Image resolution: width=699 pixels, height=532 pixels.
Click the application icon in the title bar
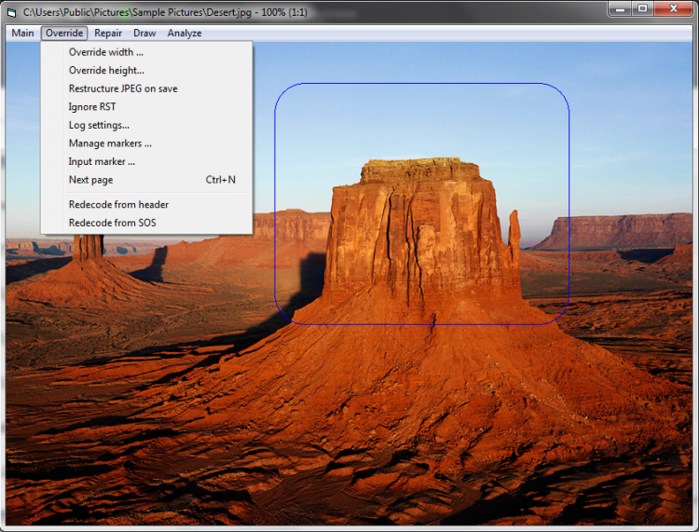click(x=12, y=10)
